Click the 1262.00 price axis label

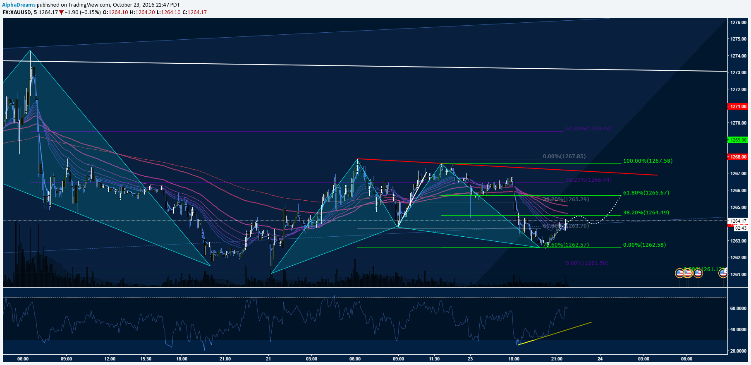tap(738, 257)
